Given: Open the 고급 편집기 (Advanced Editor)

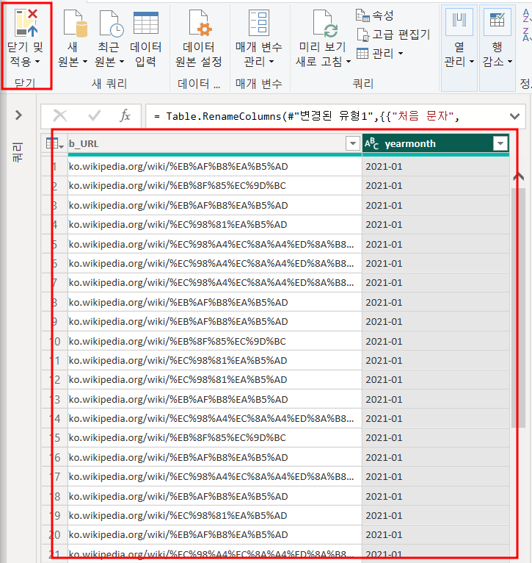Looking at the screenshot, I should [x=393, y=35].
